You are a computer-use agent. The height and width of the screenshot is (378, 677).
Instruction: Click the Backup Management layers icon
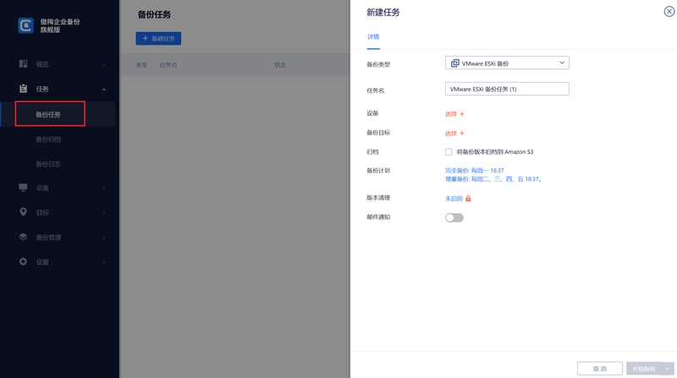24,237
